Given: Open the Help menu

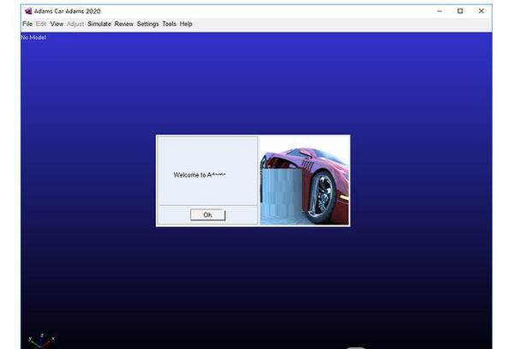Looking at the screenshot, I should pyautogui.click(x=186, y=24).
